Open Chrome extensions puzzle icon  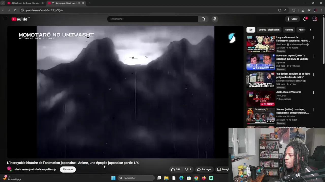click(294, 10)
